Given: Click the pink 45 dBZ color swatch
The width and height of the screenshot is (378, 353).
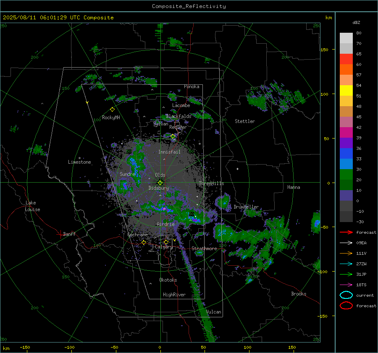Looking at the screenshot, I should click(x=346, y=122).
